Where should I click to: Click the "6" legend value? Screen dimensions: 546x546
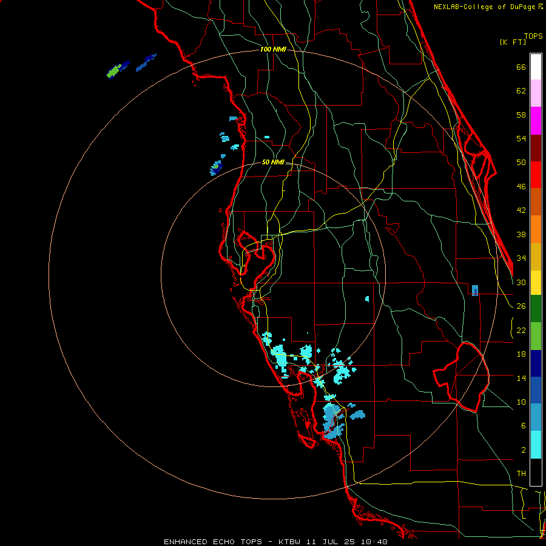pos(524,426)
